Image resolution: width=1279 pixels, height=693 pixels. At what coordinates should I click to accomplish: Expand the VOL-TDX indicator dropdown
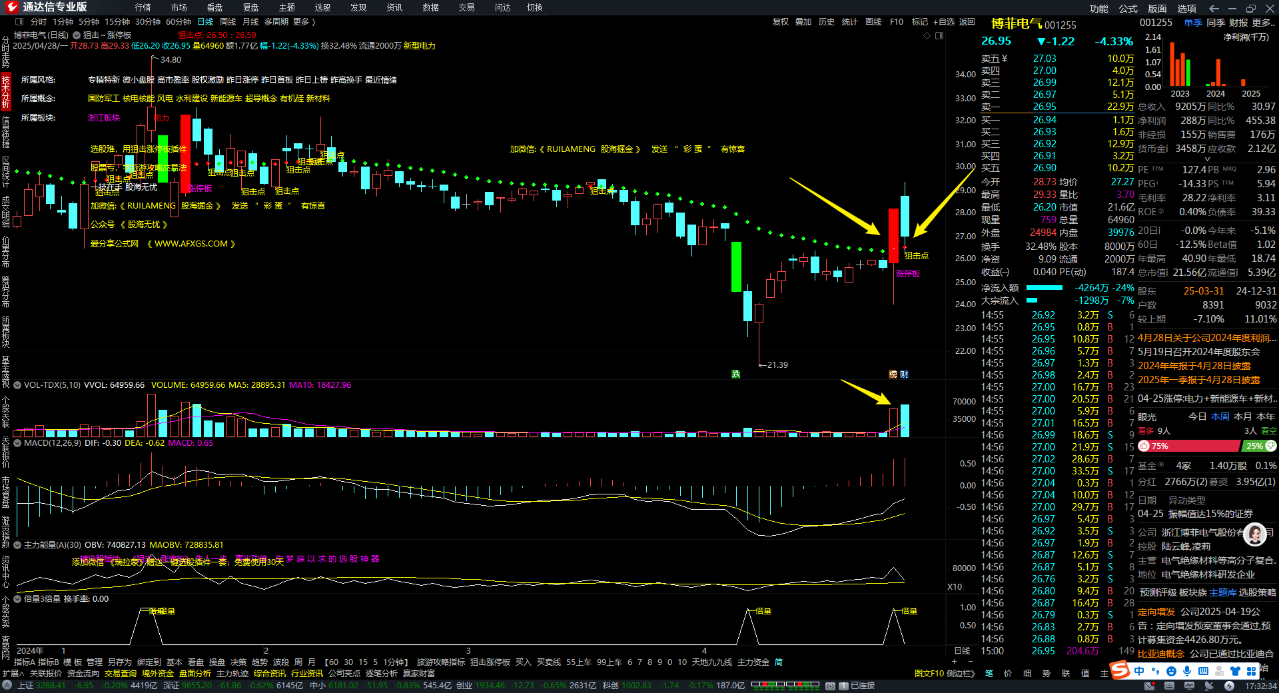[x=17, y=385]
